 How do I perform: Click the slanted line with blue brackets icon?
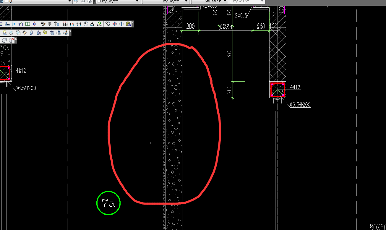(x=21, y=24)
